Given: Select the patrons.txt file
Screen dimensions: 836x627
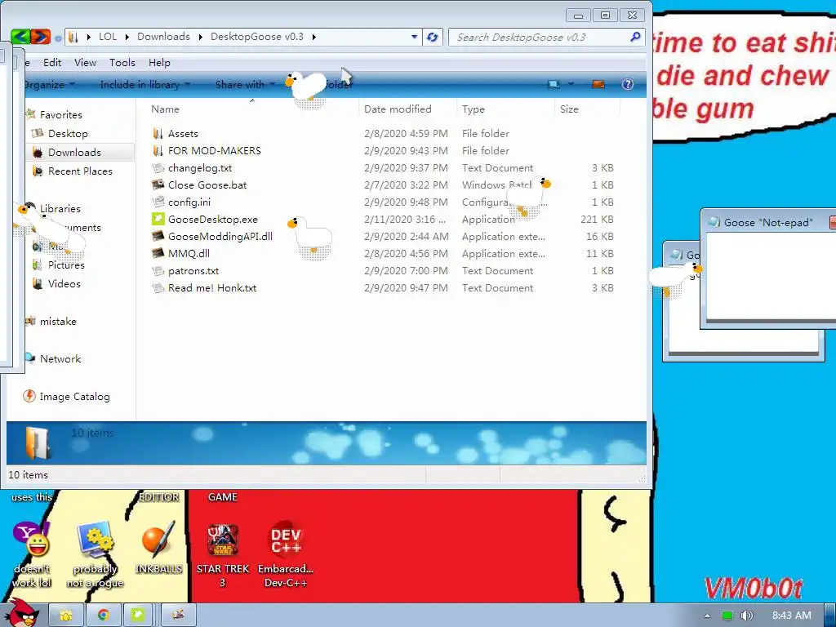Looking at the screenshot, I should (193, 270).
